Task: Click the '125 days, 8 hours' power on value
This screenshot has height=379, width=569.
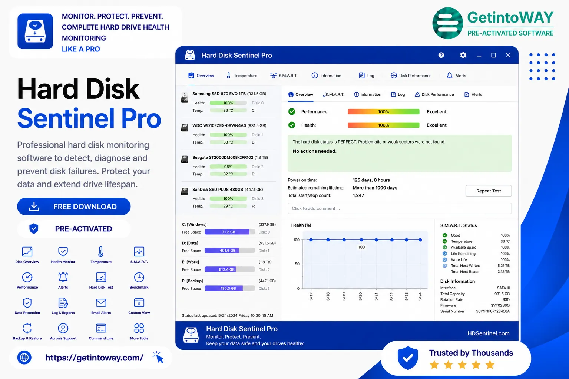Action: [371, 180]
